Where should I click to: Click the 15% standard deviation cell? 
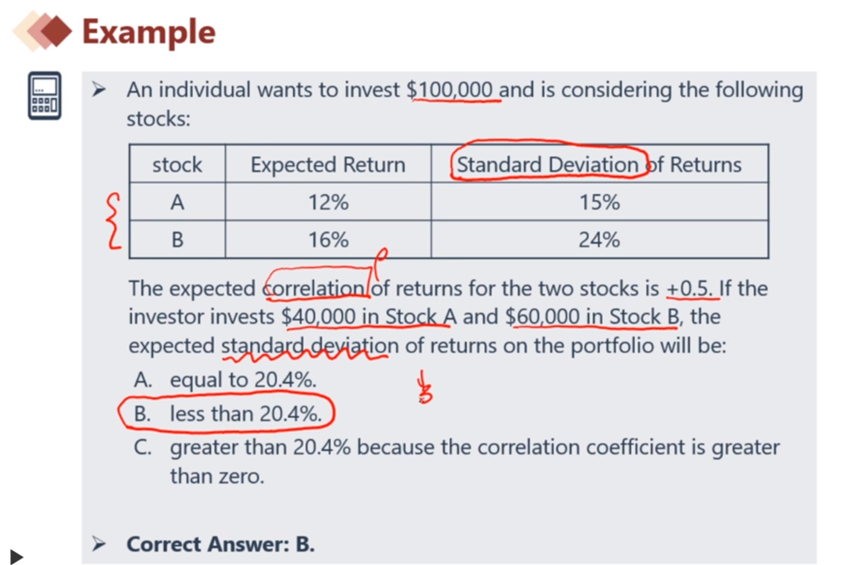pyautogui.click(x=599, y=202)
